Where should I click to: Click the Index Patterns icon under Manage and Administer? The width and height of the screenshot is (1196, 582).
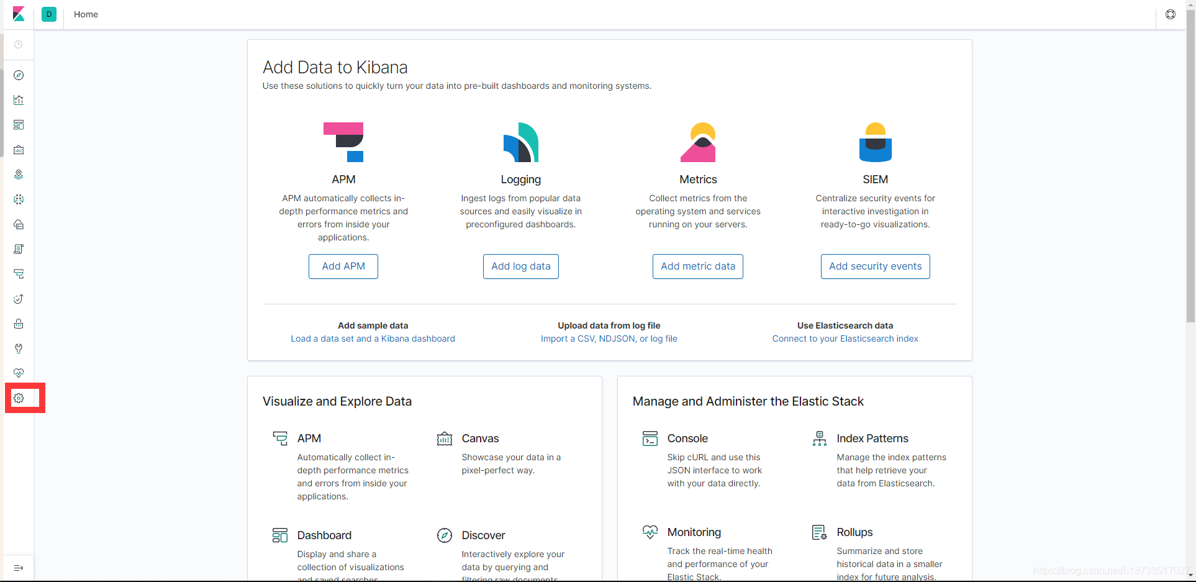point(820,439)
